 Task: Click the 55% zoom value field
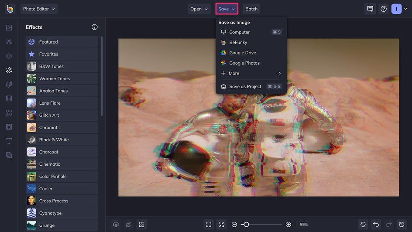(x=303, y=225)
